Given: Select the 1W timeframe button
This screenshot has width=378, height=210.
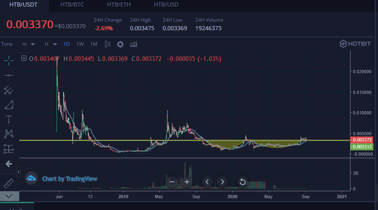Looking at the screenshot, I should tap(80, 44).
